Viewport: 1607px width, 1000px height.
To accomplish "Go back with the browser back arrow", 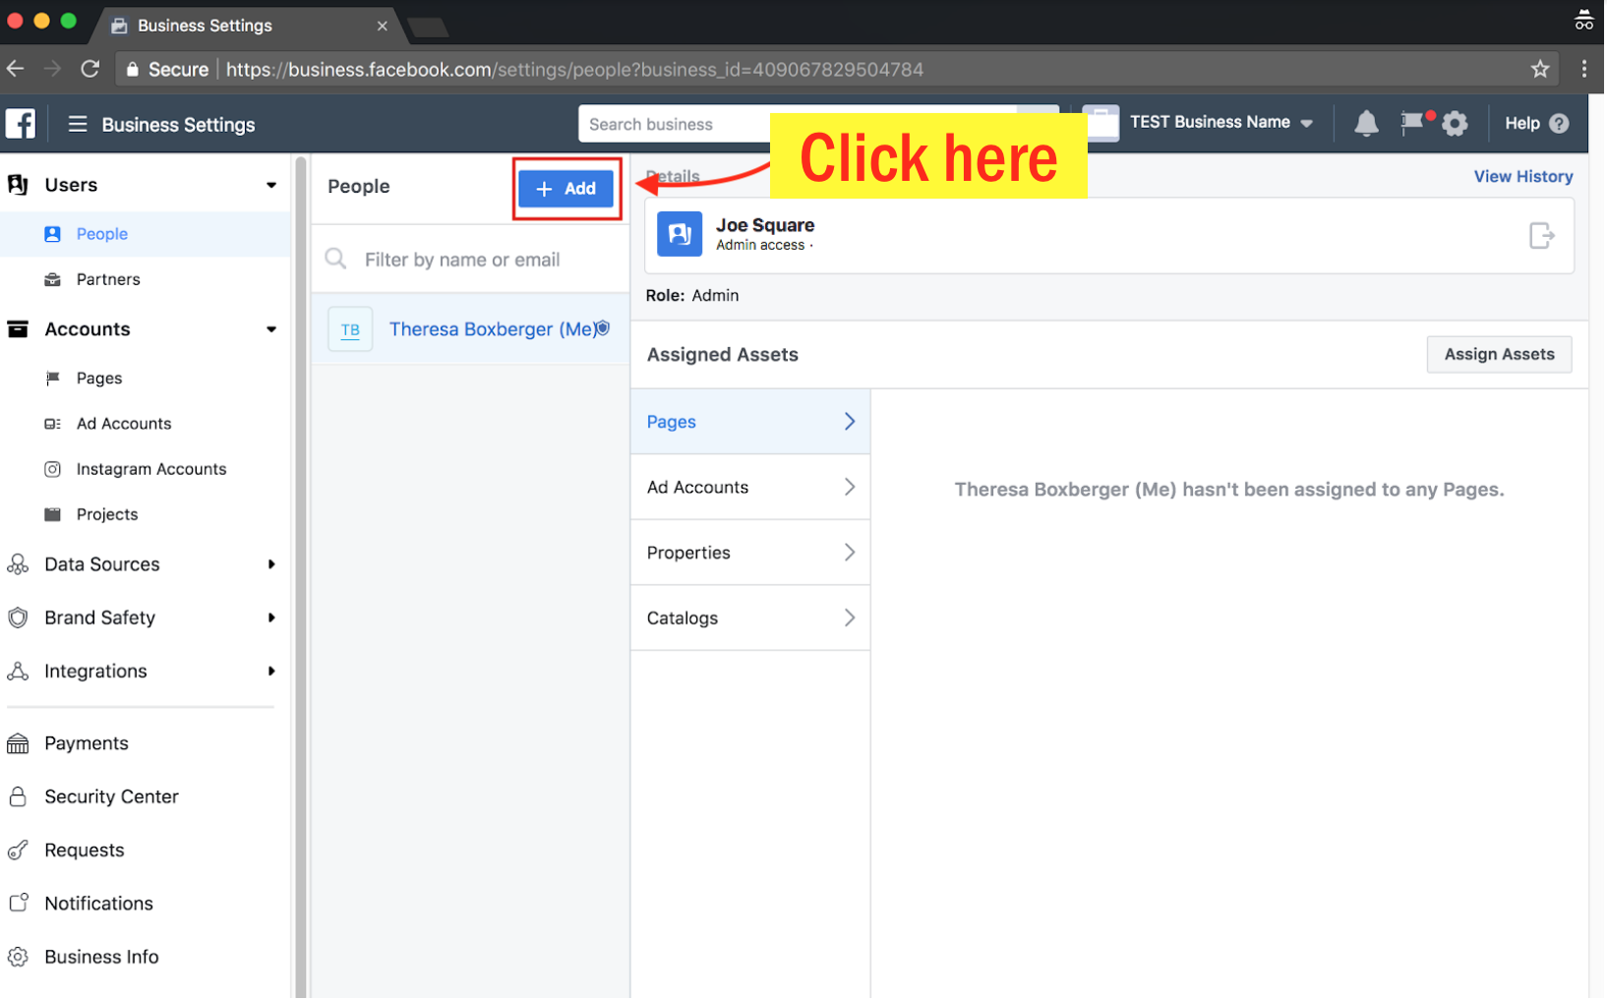I will pyautogui.click(x=16, y=69).
